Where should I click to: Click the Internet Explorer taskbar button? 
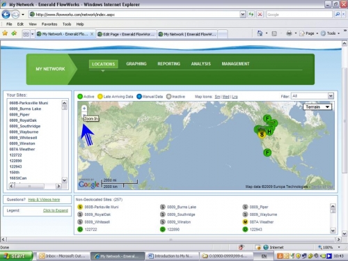(118, 256)
